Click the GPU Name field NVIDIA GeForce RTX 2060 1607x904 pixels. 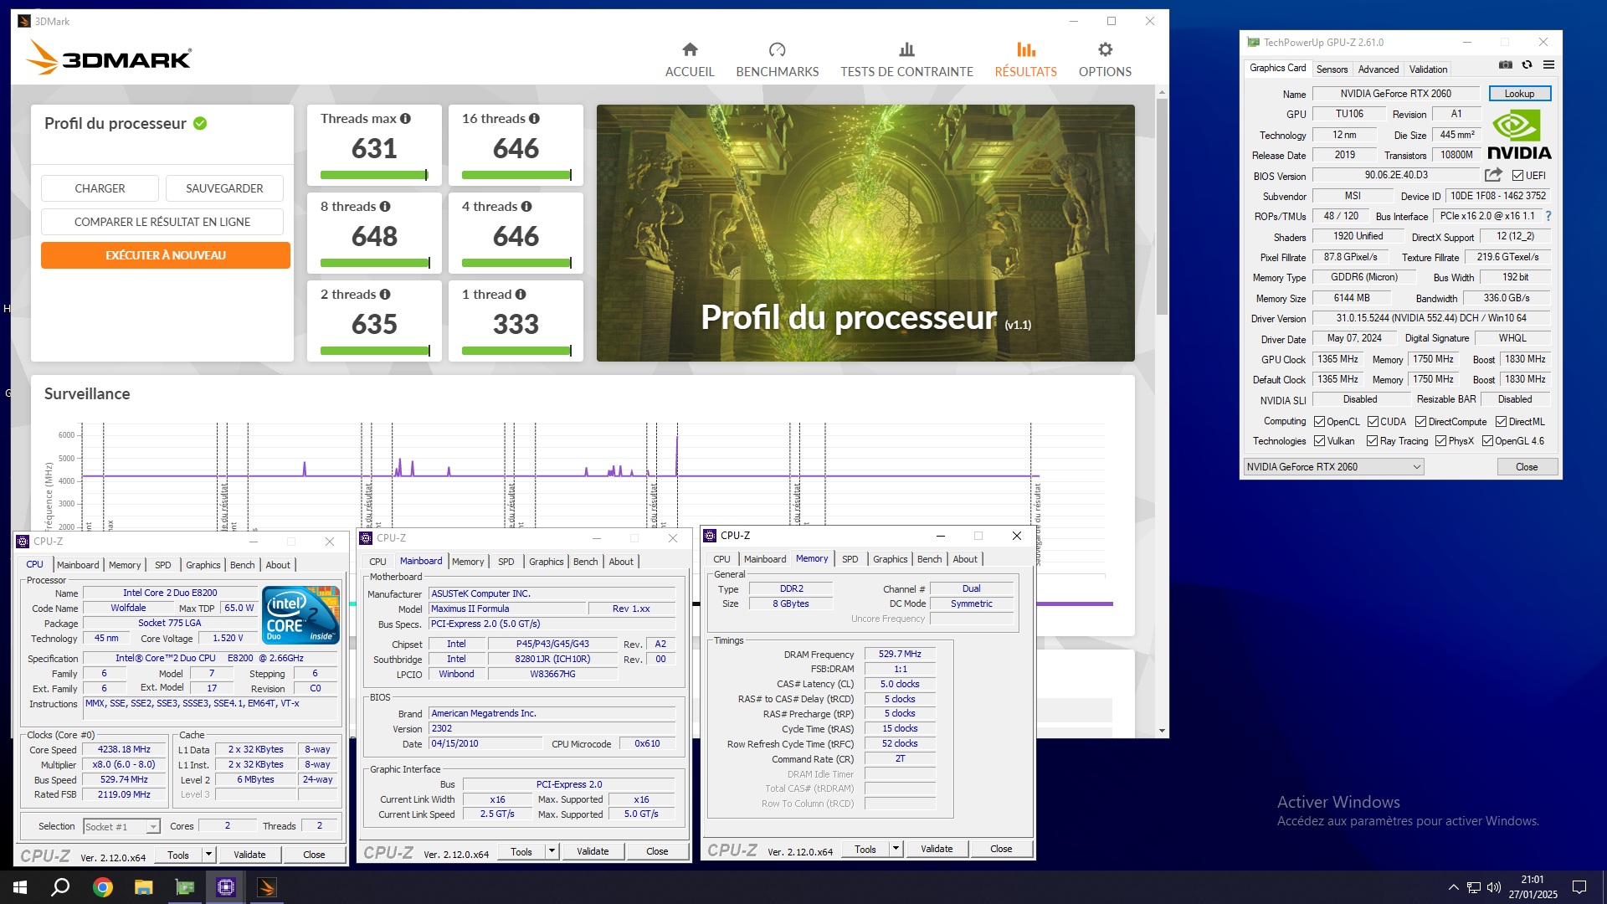tap(1395, 94)
